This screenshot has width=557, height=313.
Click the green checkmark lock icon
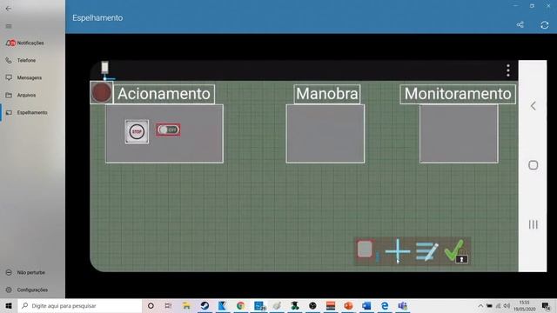[x=456, y=251]
